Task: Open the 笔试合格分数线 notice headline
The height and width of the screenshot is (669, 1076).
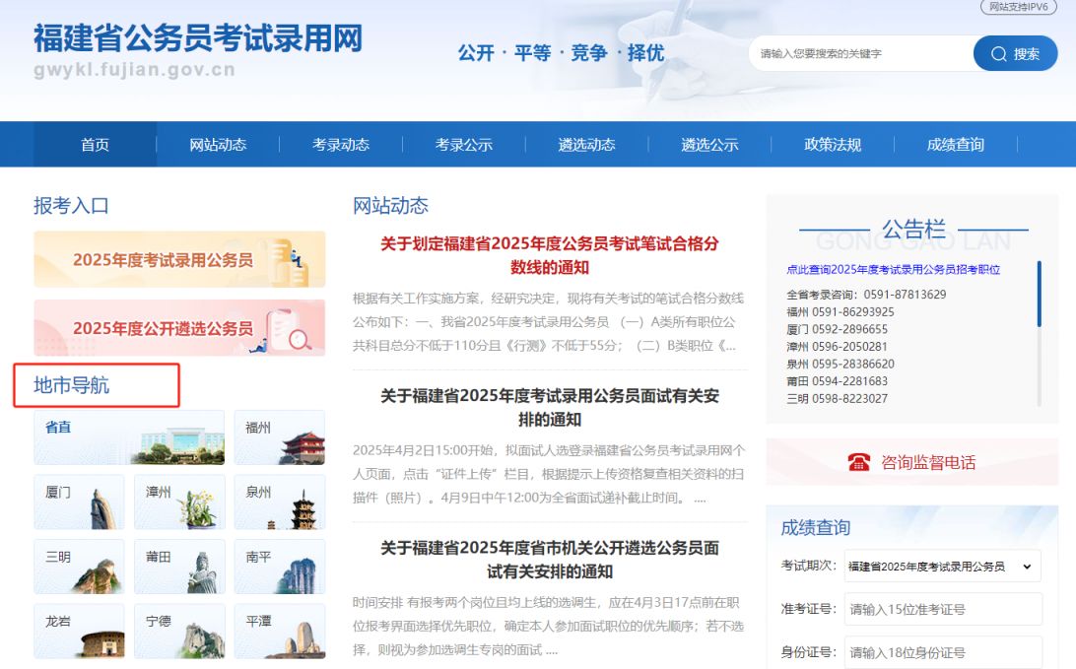Action: click(x=550, y=255)
